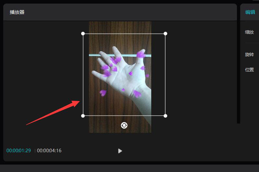
Task: Click the top edge of the selection box
Action: click(124, 34)
